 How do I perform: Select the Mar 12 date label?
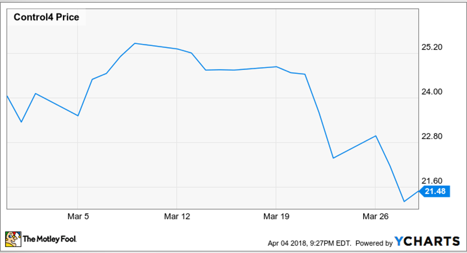click(177, 216)
